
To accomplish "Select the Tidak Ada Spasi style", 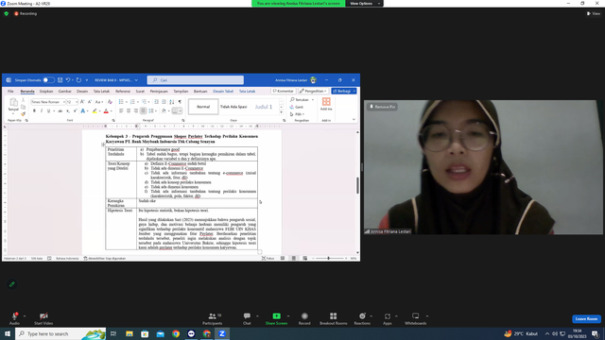I will pos(233,107).
